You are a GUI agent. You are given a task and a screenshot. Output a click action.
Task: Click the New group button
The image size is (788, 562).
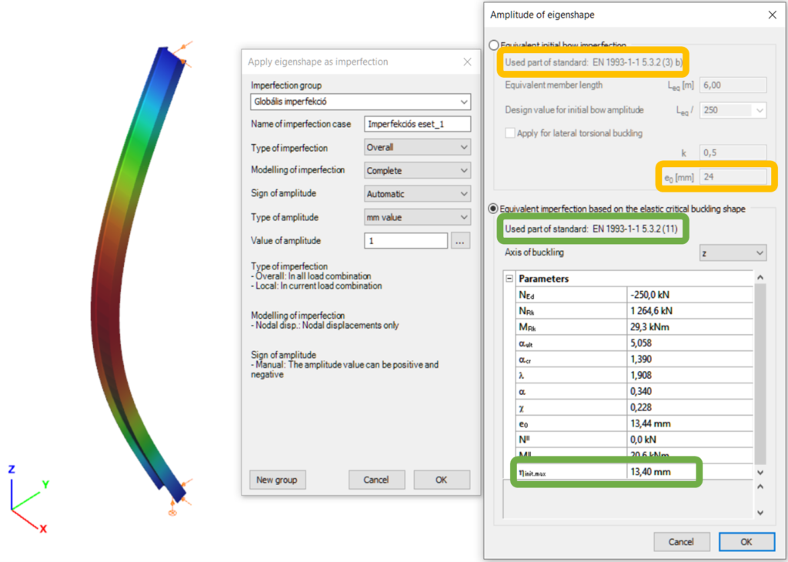277,480
